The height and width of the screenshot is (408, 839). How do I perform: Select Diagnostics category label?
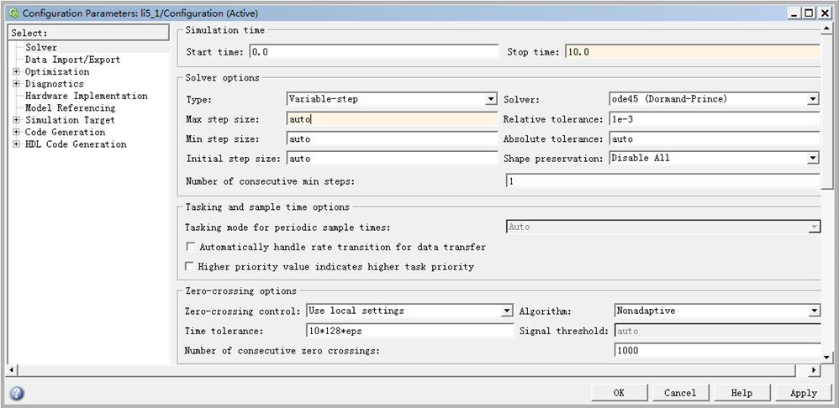(x=55, y=84)
